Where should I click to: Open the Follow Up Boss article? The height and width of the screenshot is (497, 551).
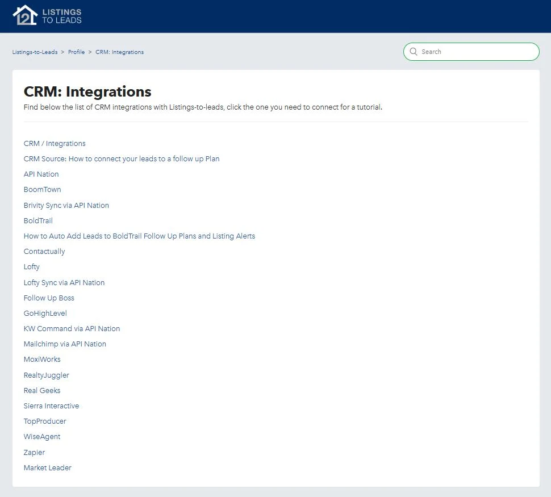[49, 298]
